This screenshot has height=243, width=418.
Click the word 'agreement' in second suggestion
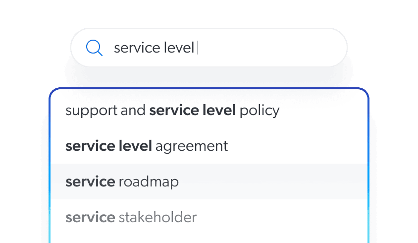click(x=192, y=146)
